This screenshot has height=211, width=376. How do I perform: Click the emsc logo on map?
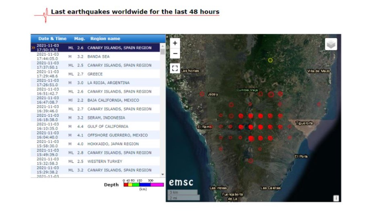coord(181,182)
